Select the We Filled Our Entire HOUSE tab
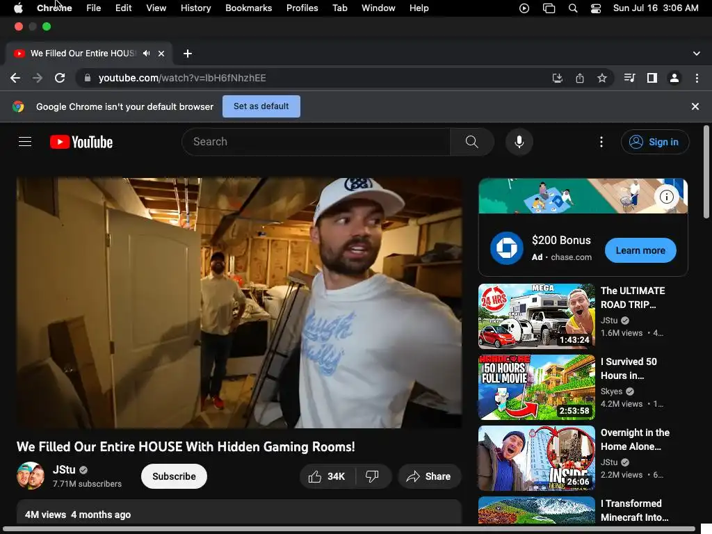This screenshot has width=712, height=534. (83, 54)
